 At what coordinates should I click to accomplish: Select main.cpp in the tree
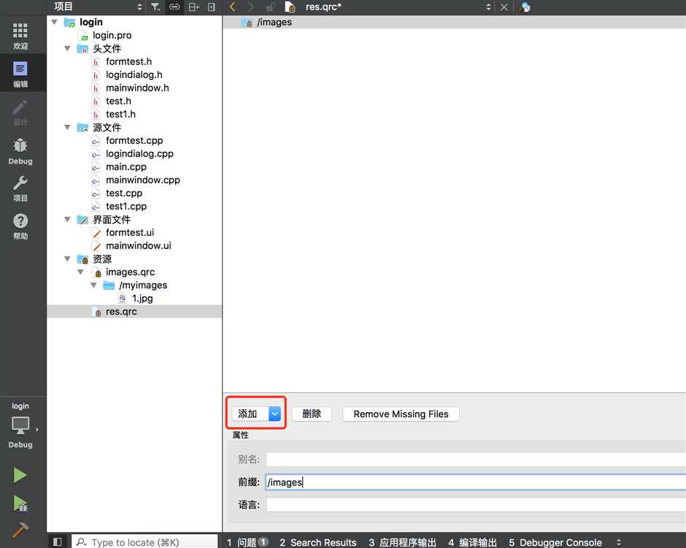coord(126,167)
